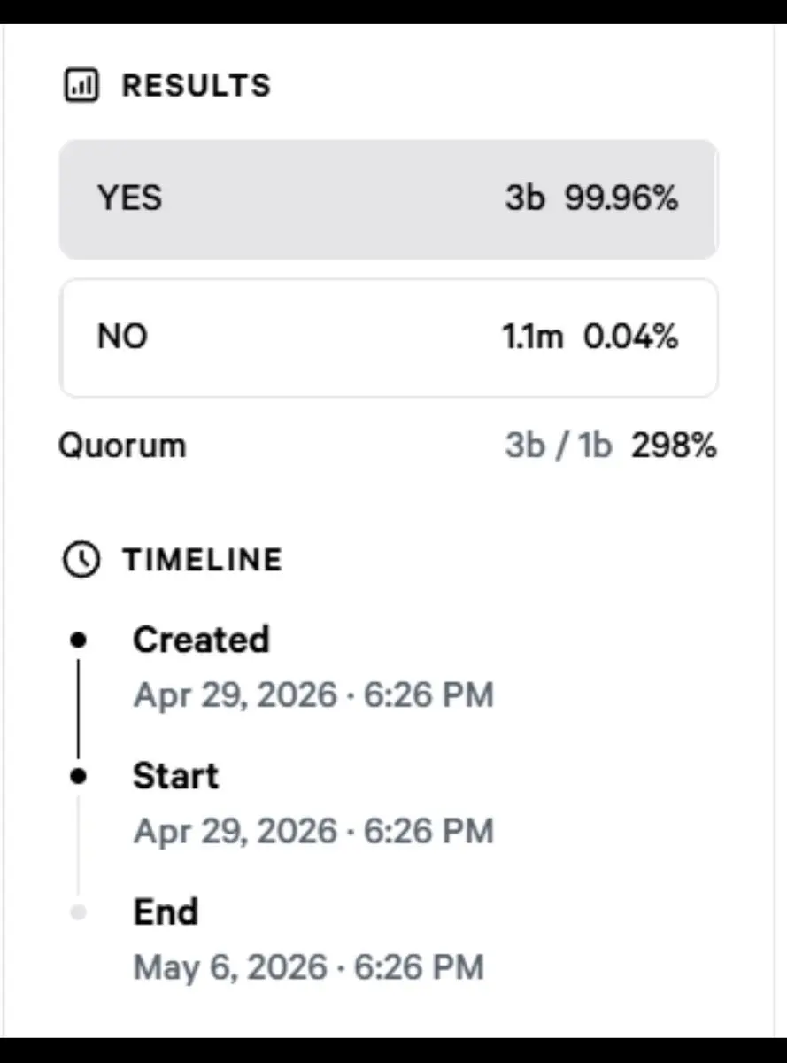Click the Created timeline dot
Image resolution: width=787 pixels, height=1063 pixels.
pos(79,639)
